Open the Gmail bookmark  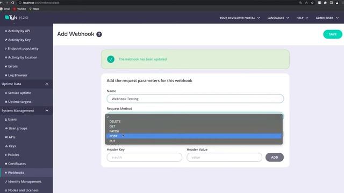pyautogui.click(x=5, y=9)
